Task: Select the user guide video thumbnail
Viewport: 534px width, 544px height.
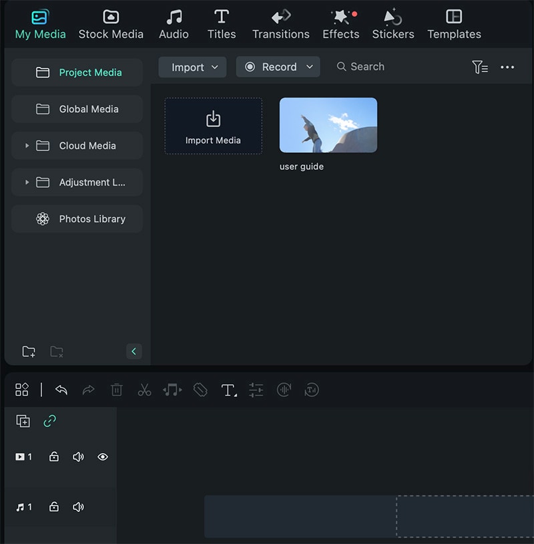Action: pos(328,125)
